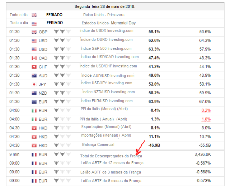Click the Australia flag in AUD row
Image resolution: width=230 pixels, height=190 pixels.
coord(34,76)
